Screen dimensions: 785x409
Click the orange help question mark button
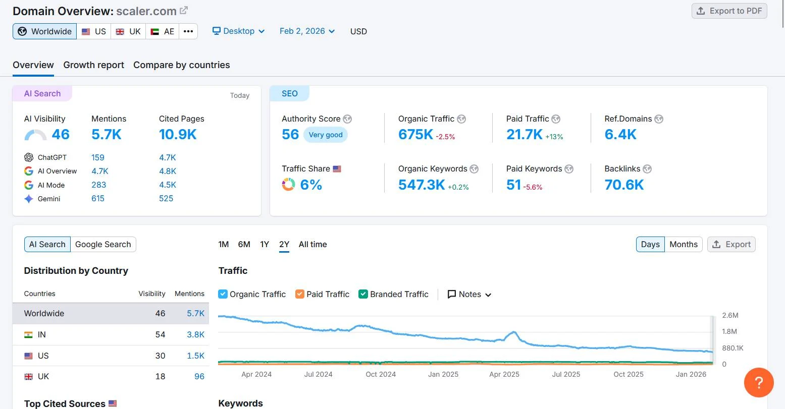pyautogui.click(x=758, y=383)
